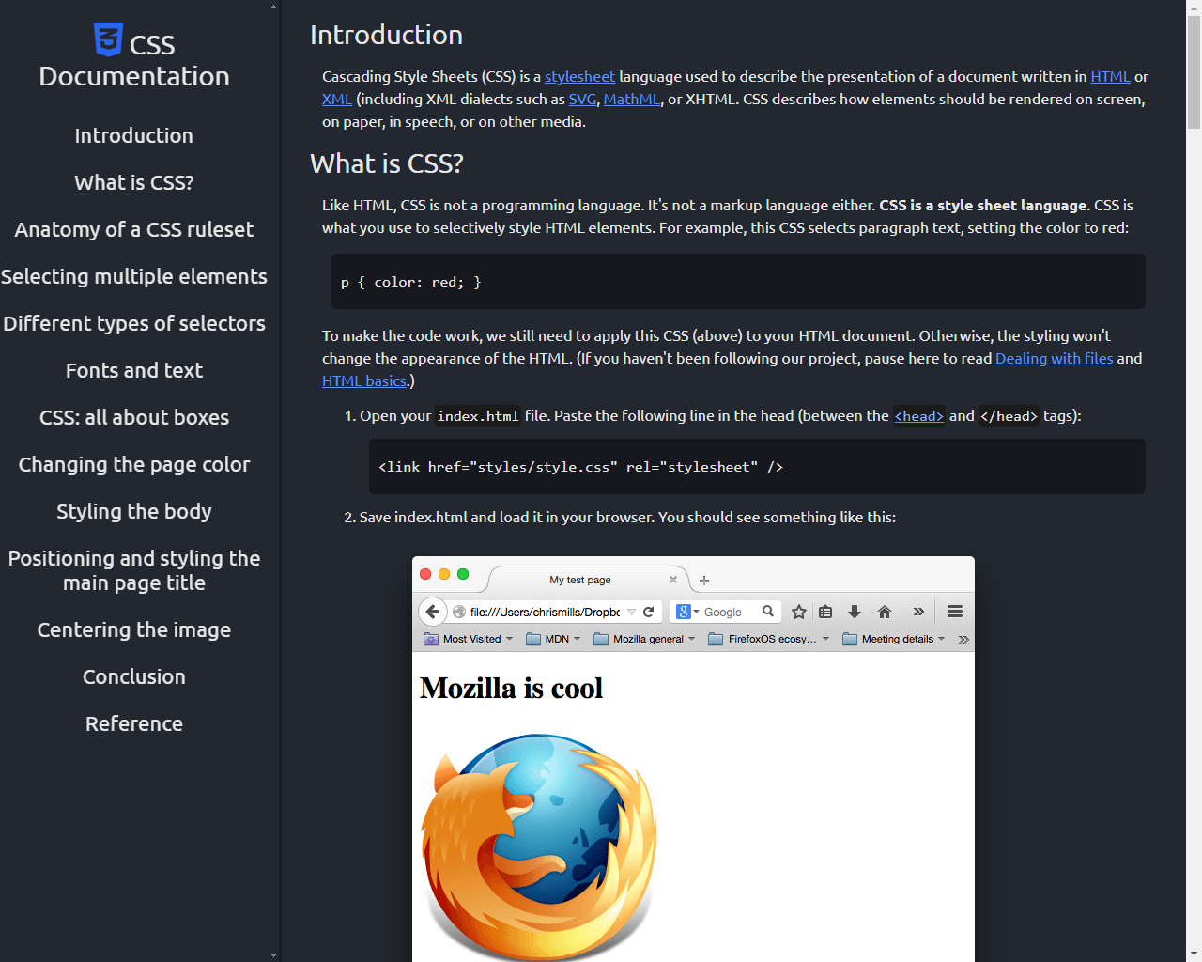The image size is (1202, 962).
Task: Open Styling the body section
Action: pos(134,511)
